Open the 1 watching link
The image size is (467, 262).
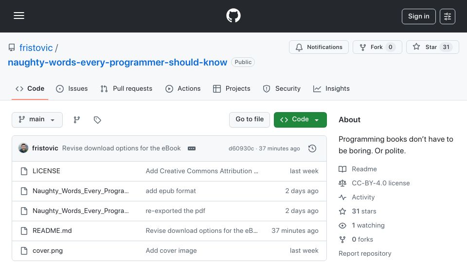tap(368, 226)
